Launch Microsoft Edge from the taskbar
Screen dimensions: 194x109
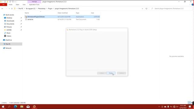pos(15,107)
